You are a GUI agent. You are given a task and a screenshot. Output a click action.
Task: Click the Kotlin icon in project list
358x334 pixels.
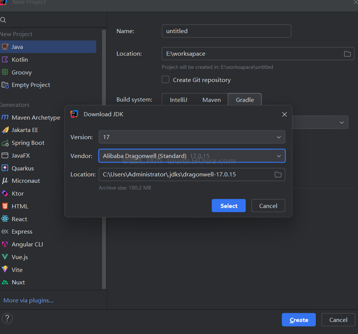click(5, 59)
